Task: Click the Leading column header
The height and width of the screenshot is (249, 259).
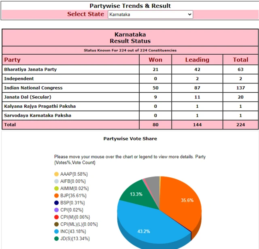Action: pyautogui.click(x=197, y=60)
